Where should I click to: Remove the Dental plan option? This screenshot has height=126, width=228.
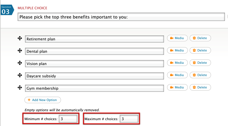[200, 51]
